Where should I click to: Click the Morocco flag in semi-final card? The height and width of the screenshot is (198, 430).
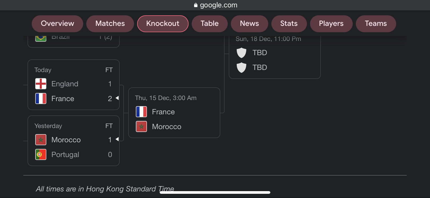[x=141, y=126]
